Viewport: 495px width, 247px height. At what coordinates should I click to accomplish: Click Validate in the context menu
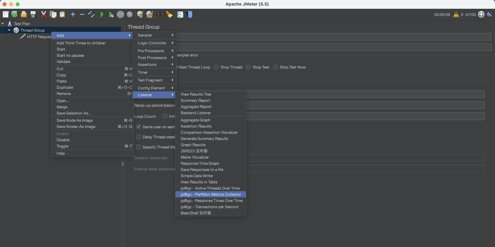point(92,61)
